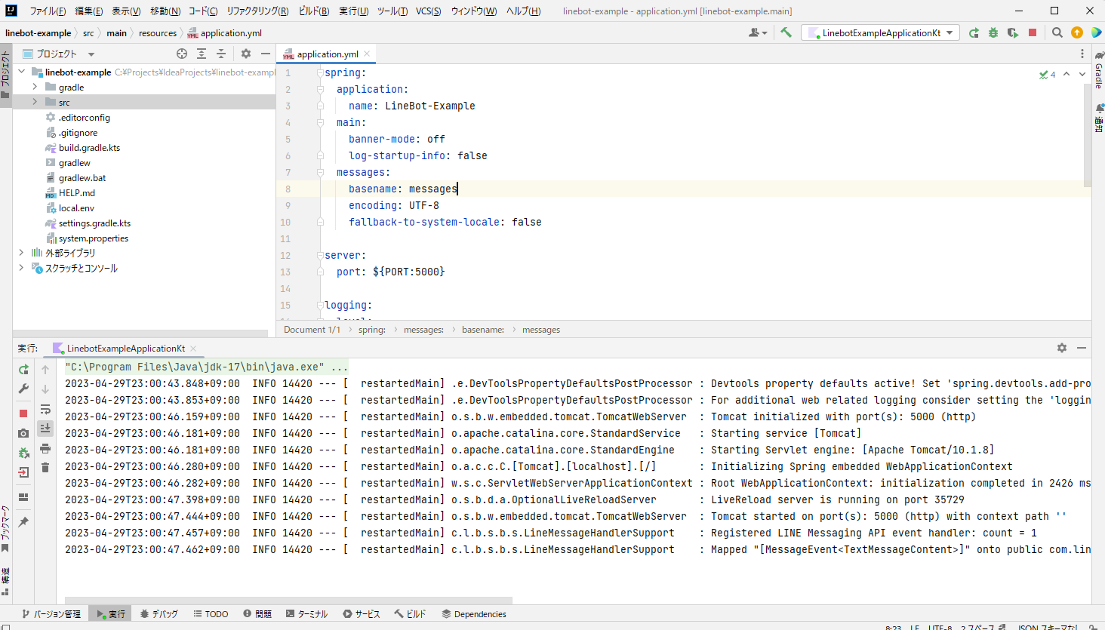1105x630 pixels.
Task: Open Run panel settings gear
Action: tap(1062, 348)
